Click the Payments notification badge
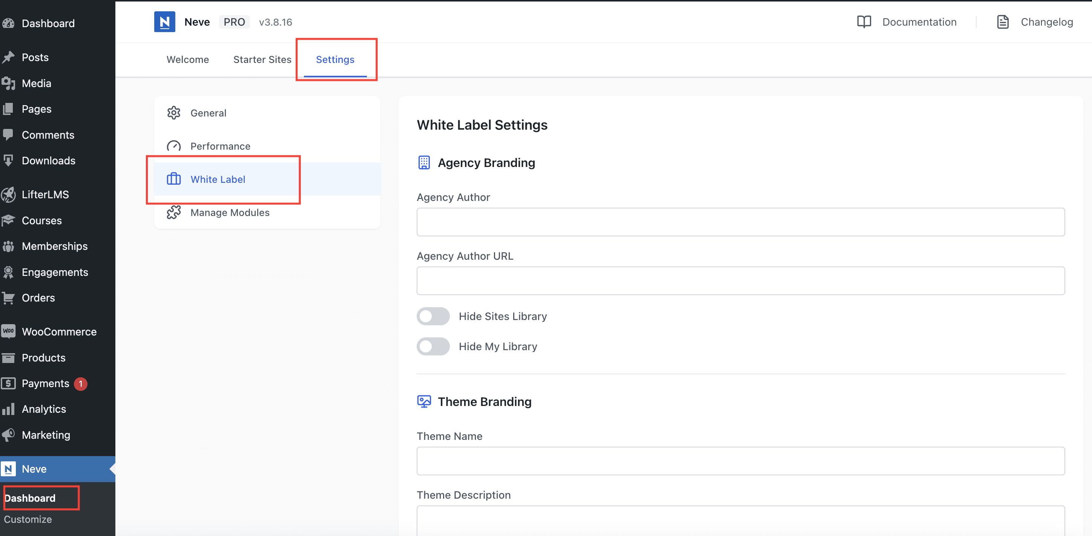 click(x=81, y=383)
